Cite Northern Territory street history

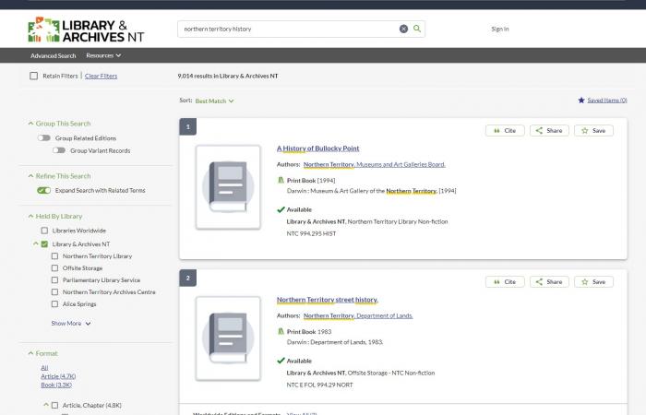click(x=505, y=281)
